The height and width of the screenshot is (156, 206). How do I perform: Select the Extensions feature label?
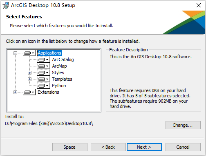pos(48,92)
